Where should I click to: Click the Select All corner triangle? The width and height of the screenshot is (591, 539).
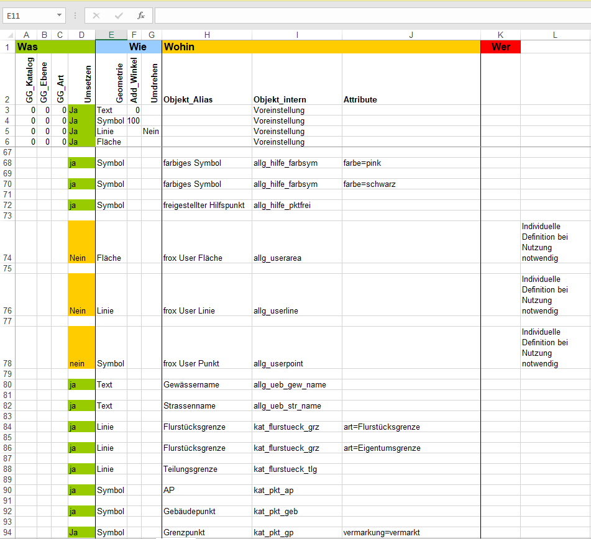coord(7,35)
